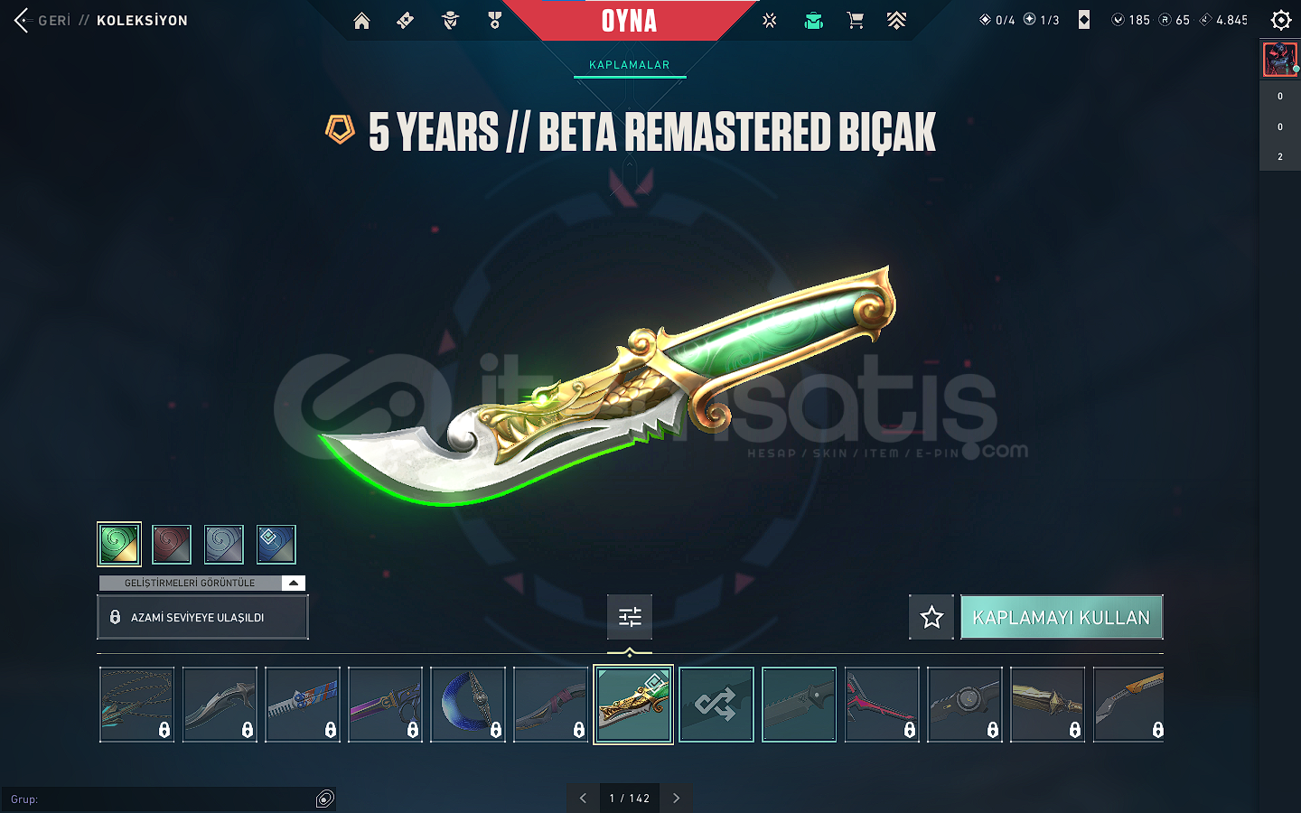Go back using the Geri arrow

(42, 20)
